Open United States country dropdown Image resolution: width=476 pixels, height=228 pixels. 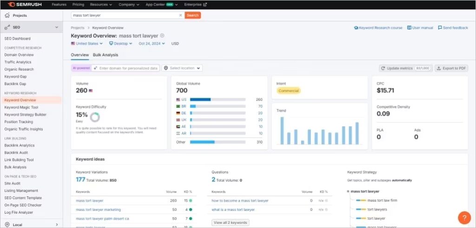pos(87,43)
